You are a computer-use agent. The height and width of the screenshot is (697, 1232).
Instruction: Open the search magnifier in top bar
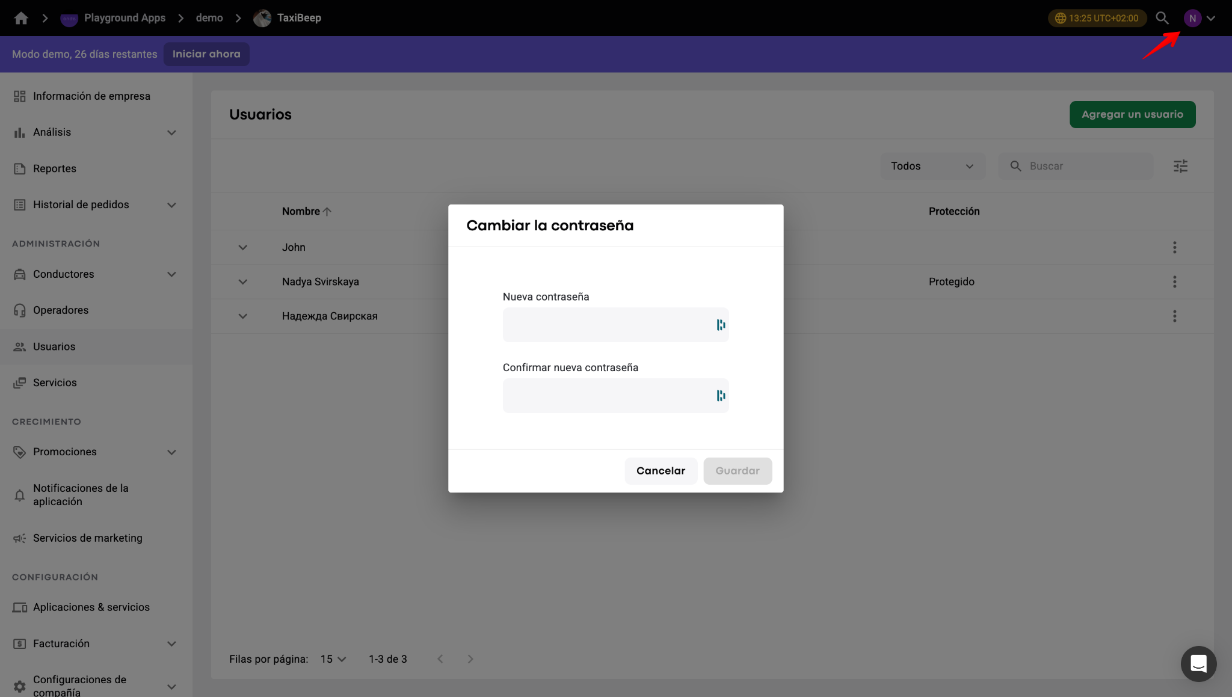[x=1162, y=18]
